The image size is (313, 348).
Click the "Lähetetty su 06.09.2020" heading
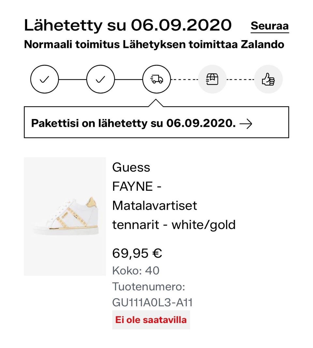click(x=128, y=25)
